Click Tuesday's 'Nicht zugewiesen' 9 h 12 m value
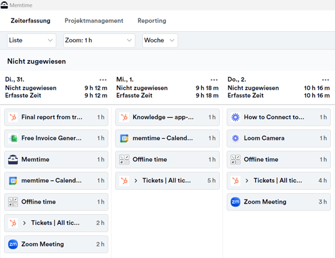 [x=96, y=88]
